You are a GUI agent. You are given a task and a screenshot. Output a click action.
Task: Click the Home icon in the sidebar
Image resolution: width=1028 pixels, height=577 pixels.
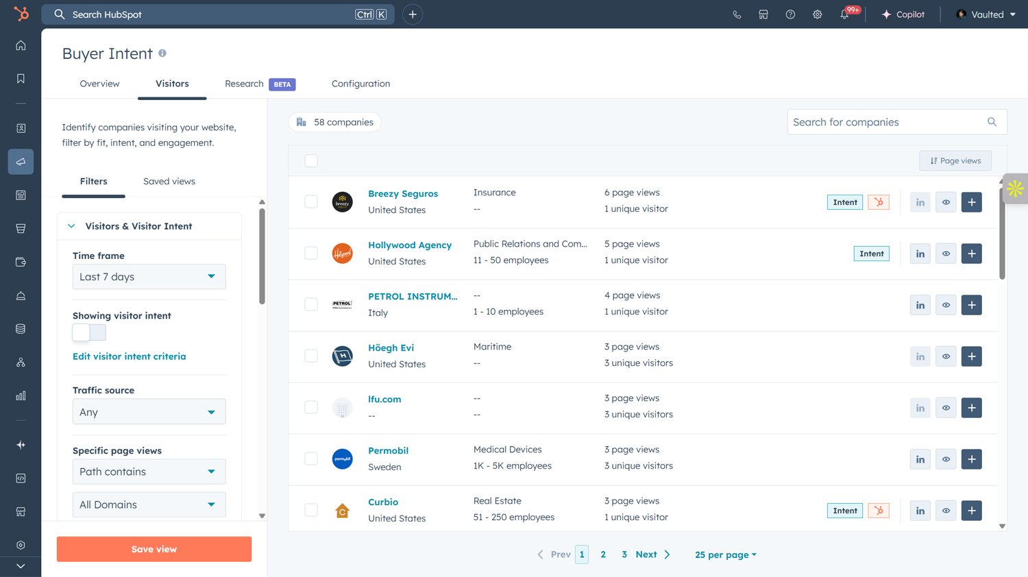point(21,45)
